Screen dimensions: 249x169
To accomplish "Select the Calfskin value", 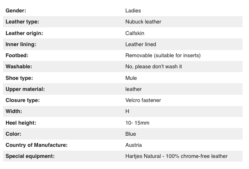I will (x=135, y=33).
